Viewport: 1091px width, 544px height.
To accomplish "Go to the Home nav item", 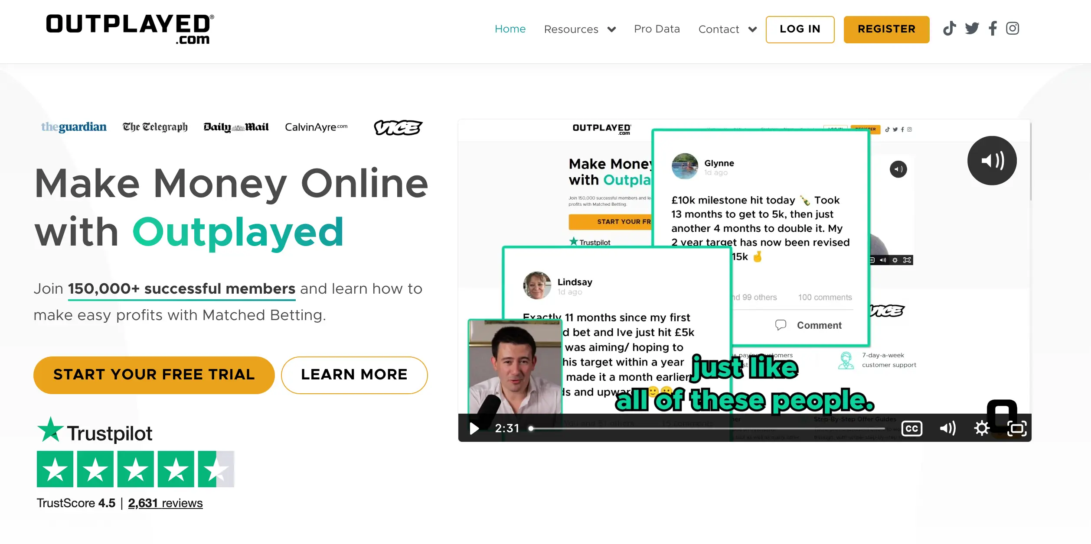I will coord(510,29).
